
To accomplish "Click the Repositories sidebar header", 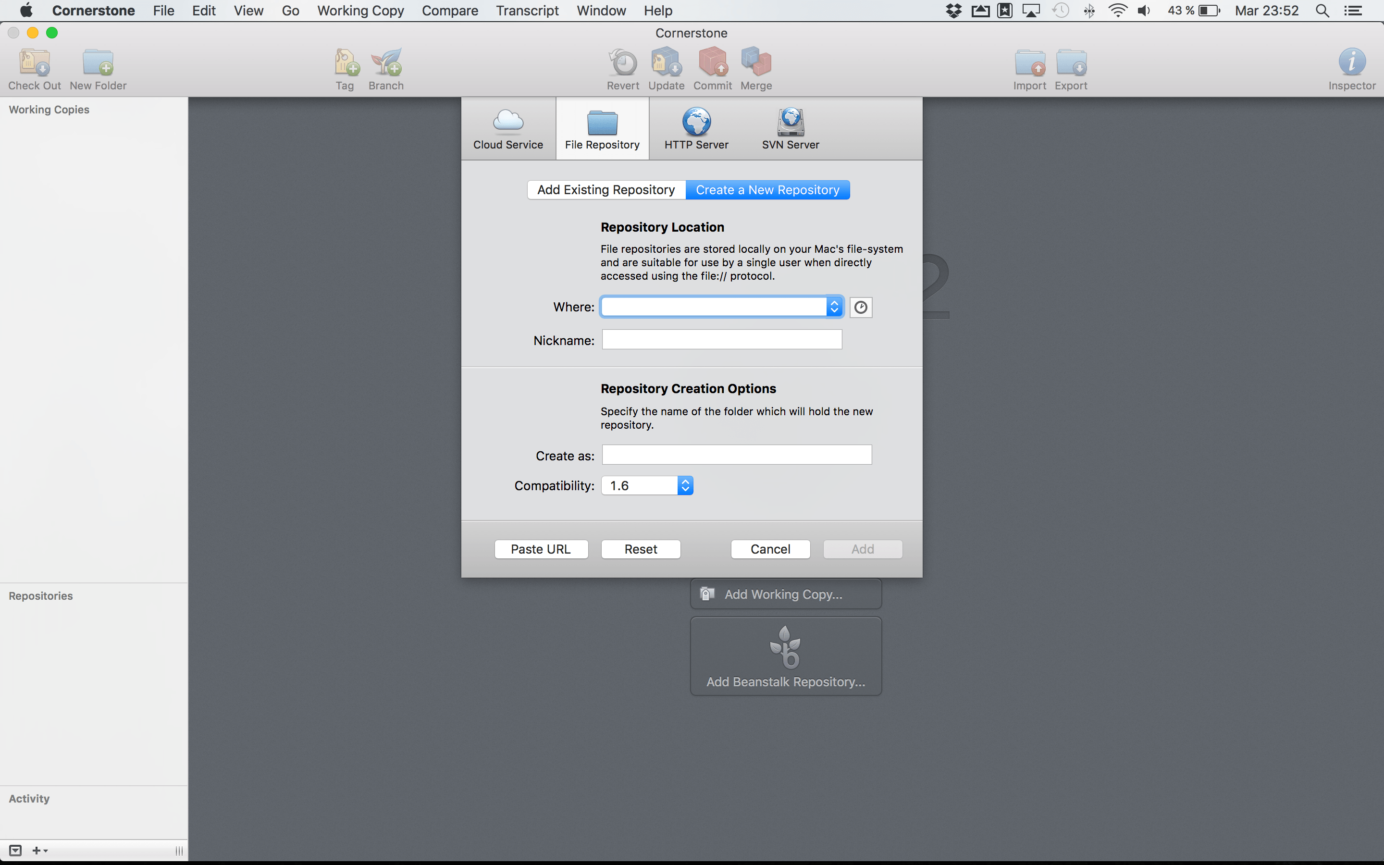I will coord(40,595).
